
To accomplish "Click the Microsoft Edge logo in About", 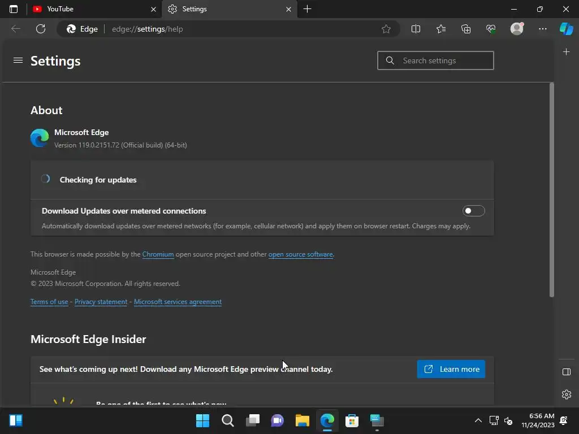I will (x=40, y=138).
